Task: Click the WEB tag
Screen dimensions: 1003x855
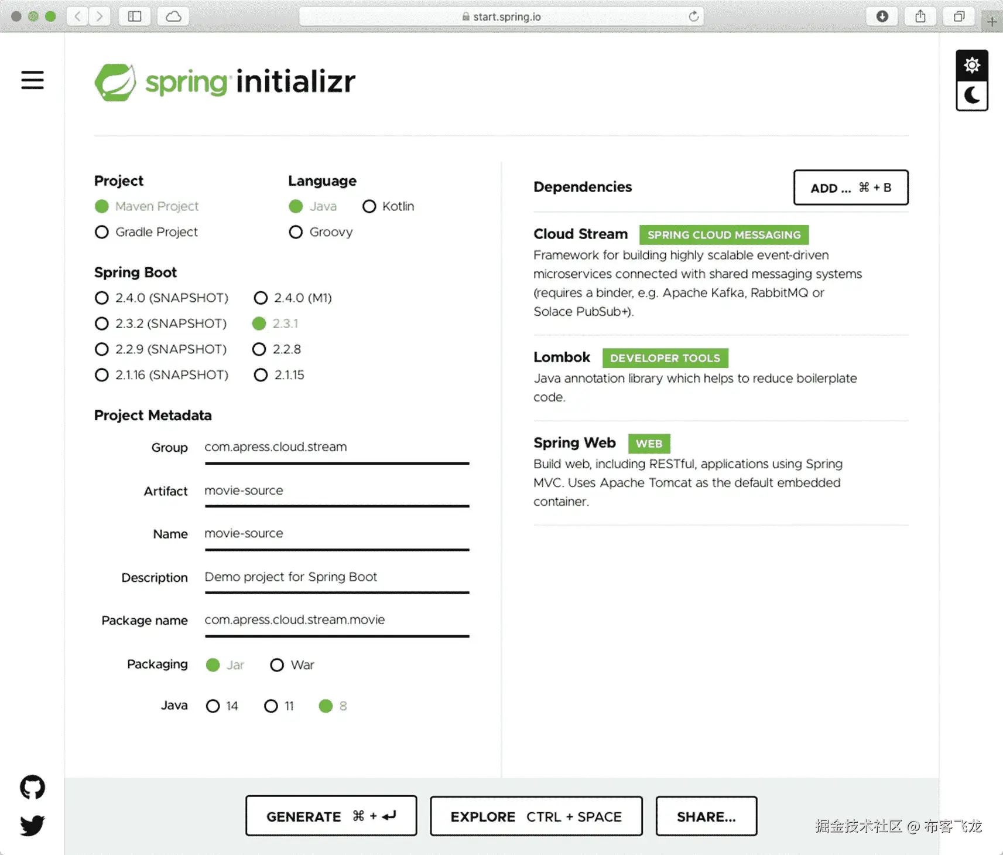Action: point(649,444)
